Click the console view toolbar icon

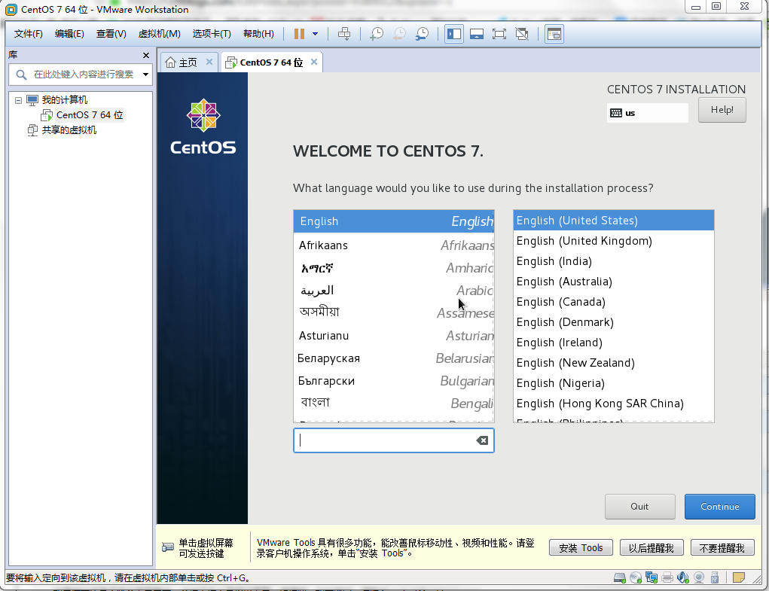coord(554,34)
